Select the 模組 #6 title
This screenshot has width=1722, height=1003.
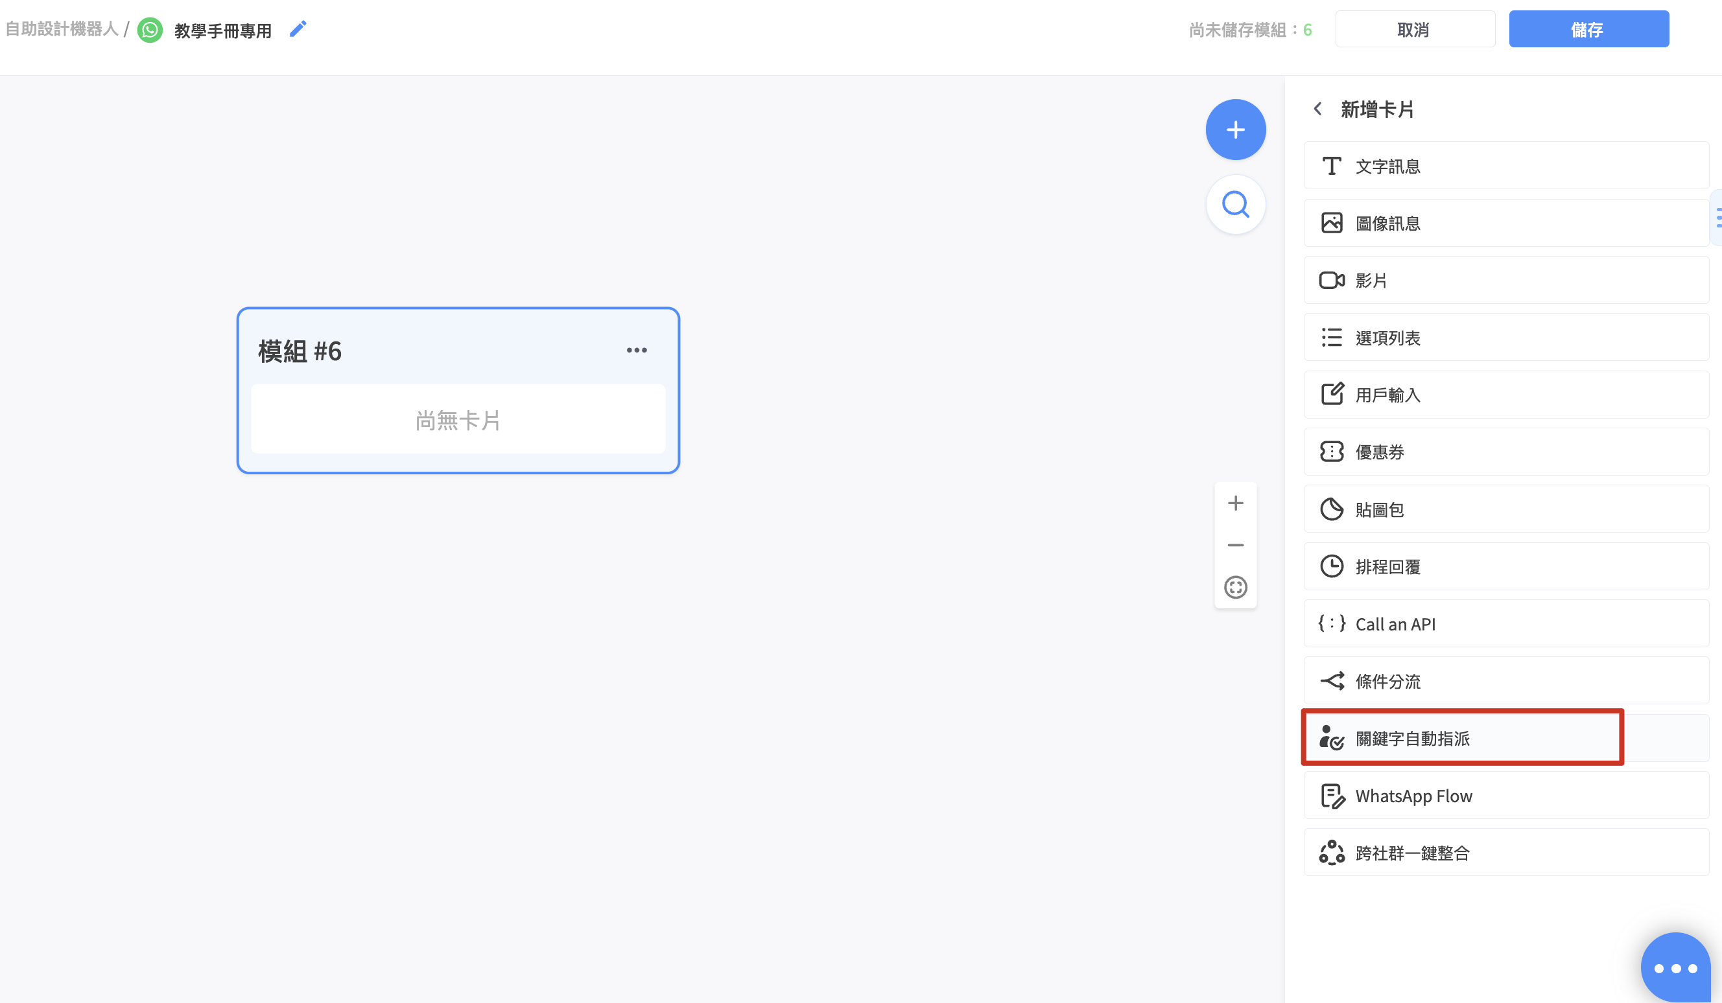(300, 351)
